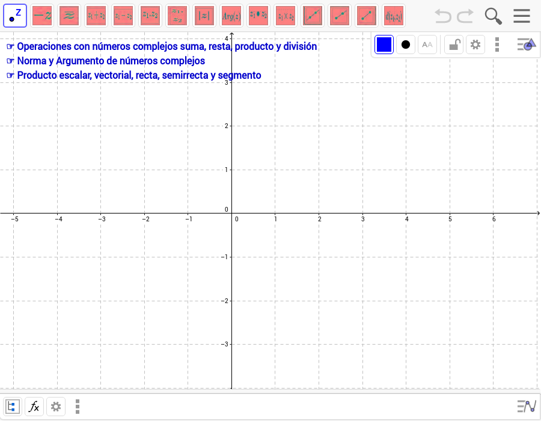Click the fx function input button
Image resolution: width=541 pixels, height=421 pixels.
34,407
